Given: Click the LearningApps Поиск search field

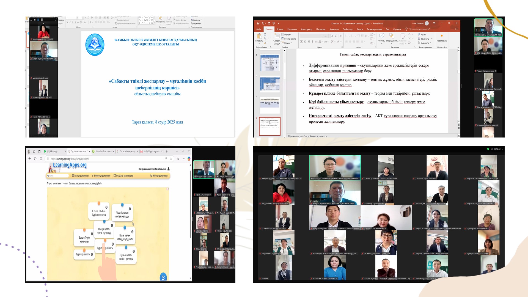Looking at the screenshot, I should click(x=58, y=176).
